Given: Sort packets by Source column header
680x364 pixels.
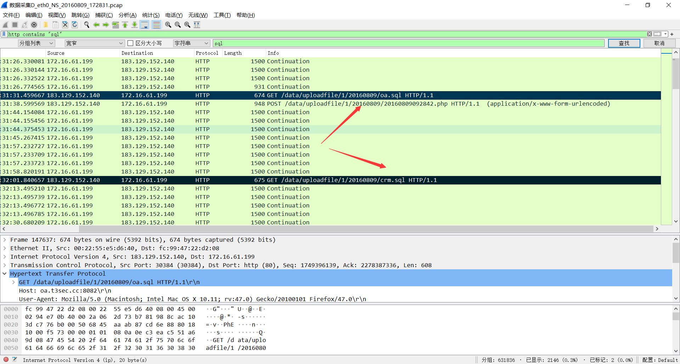Looking at the screenshot, I should [x=83, y=53].
